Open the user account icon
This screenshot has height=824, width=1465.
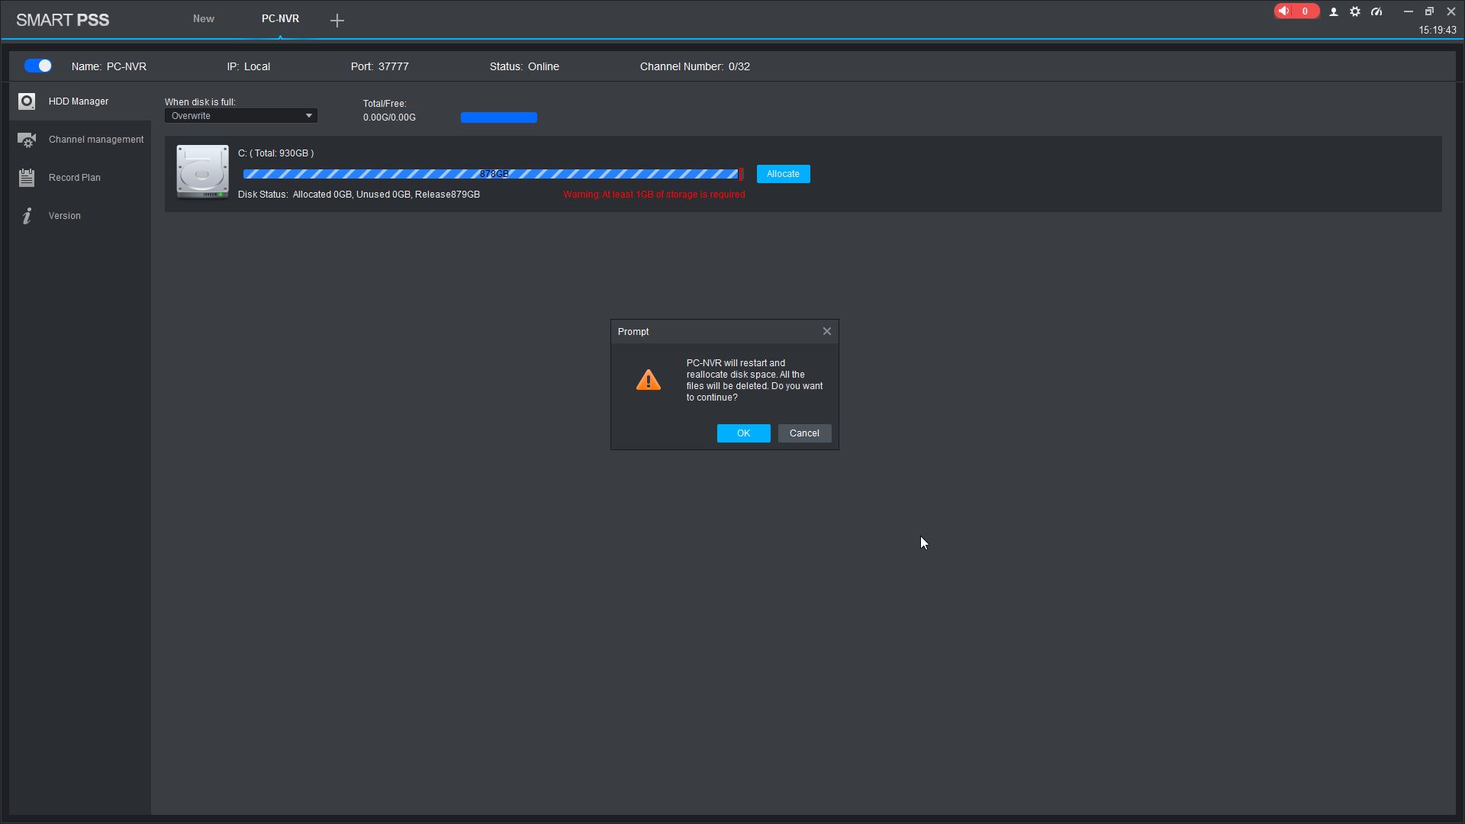tap(1334, 12)
